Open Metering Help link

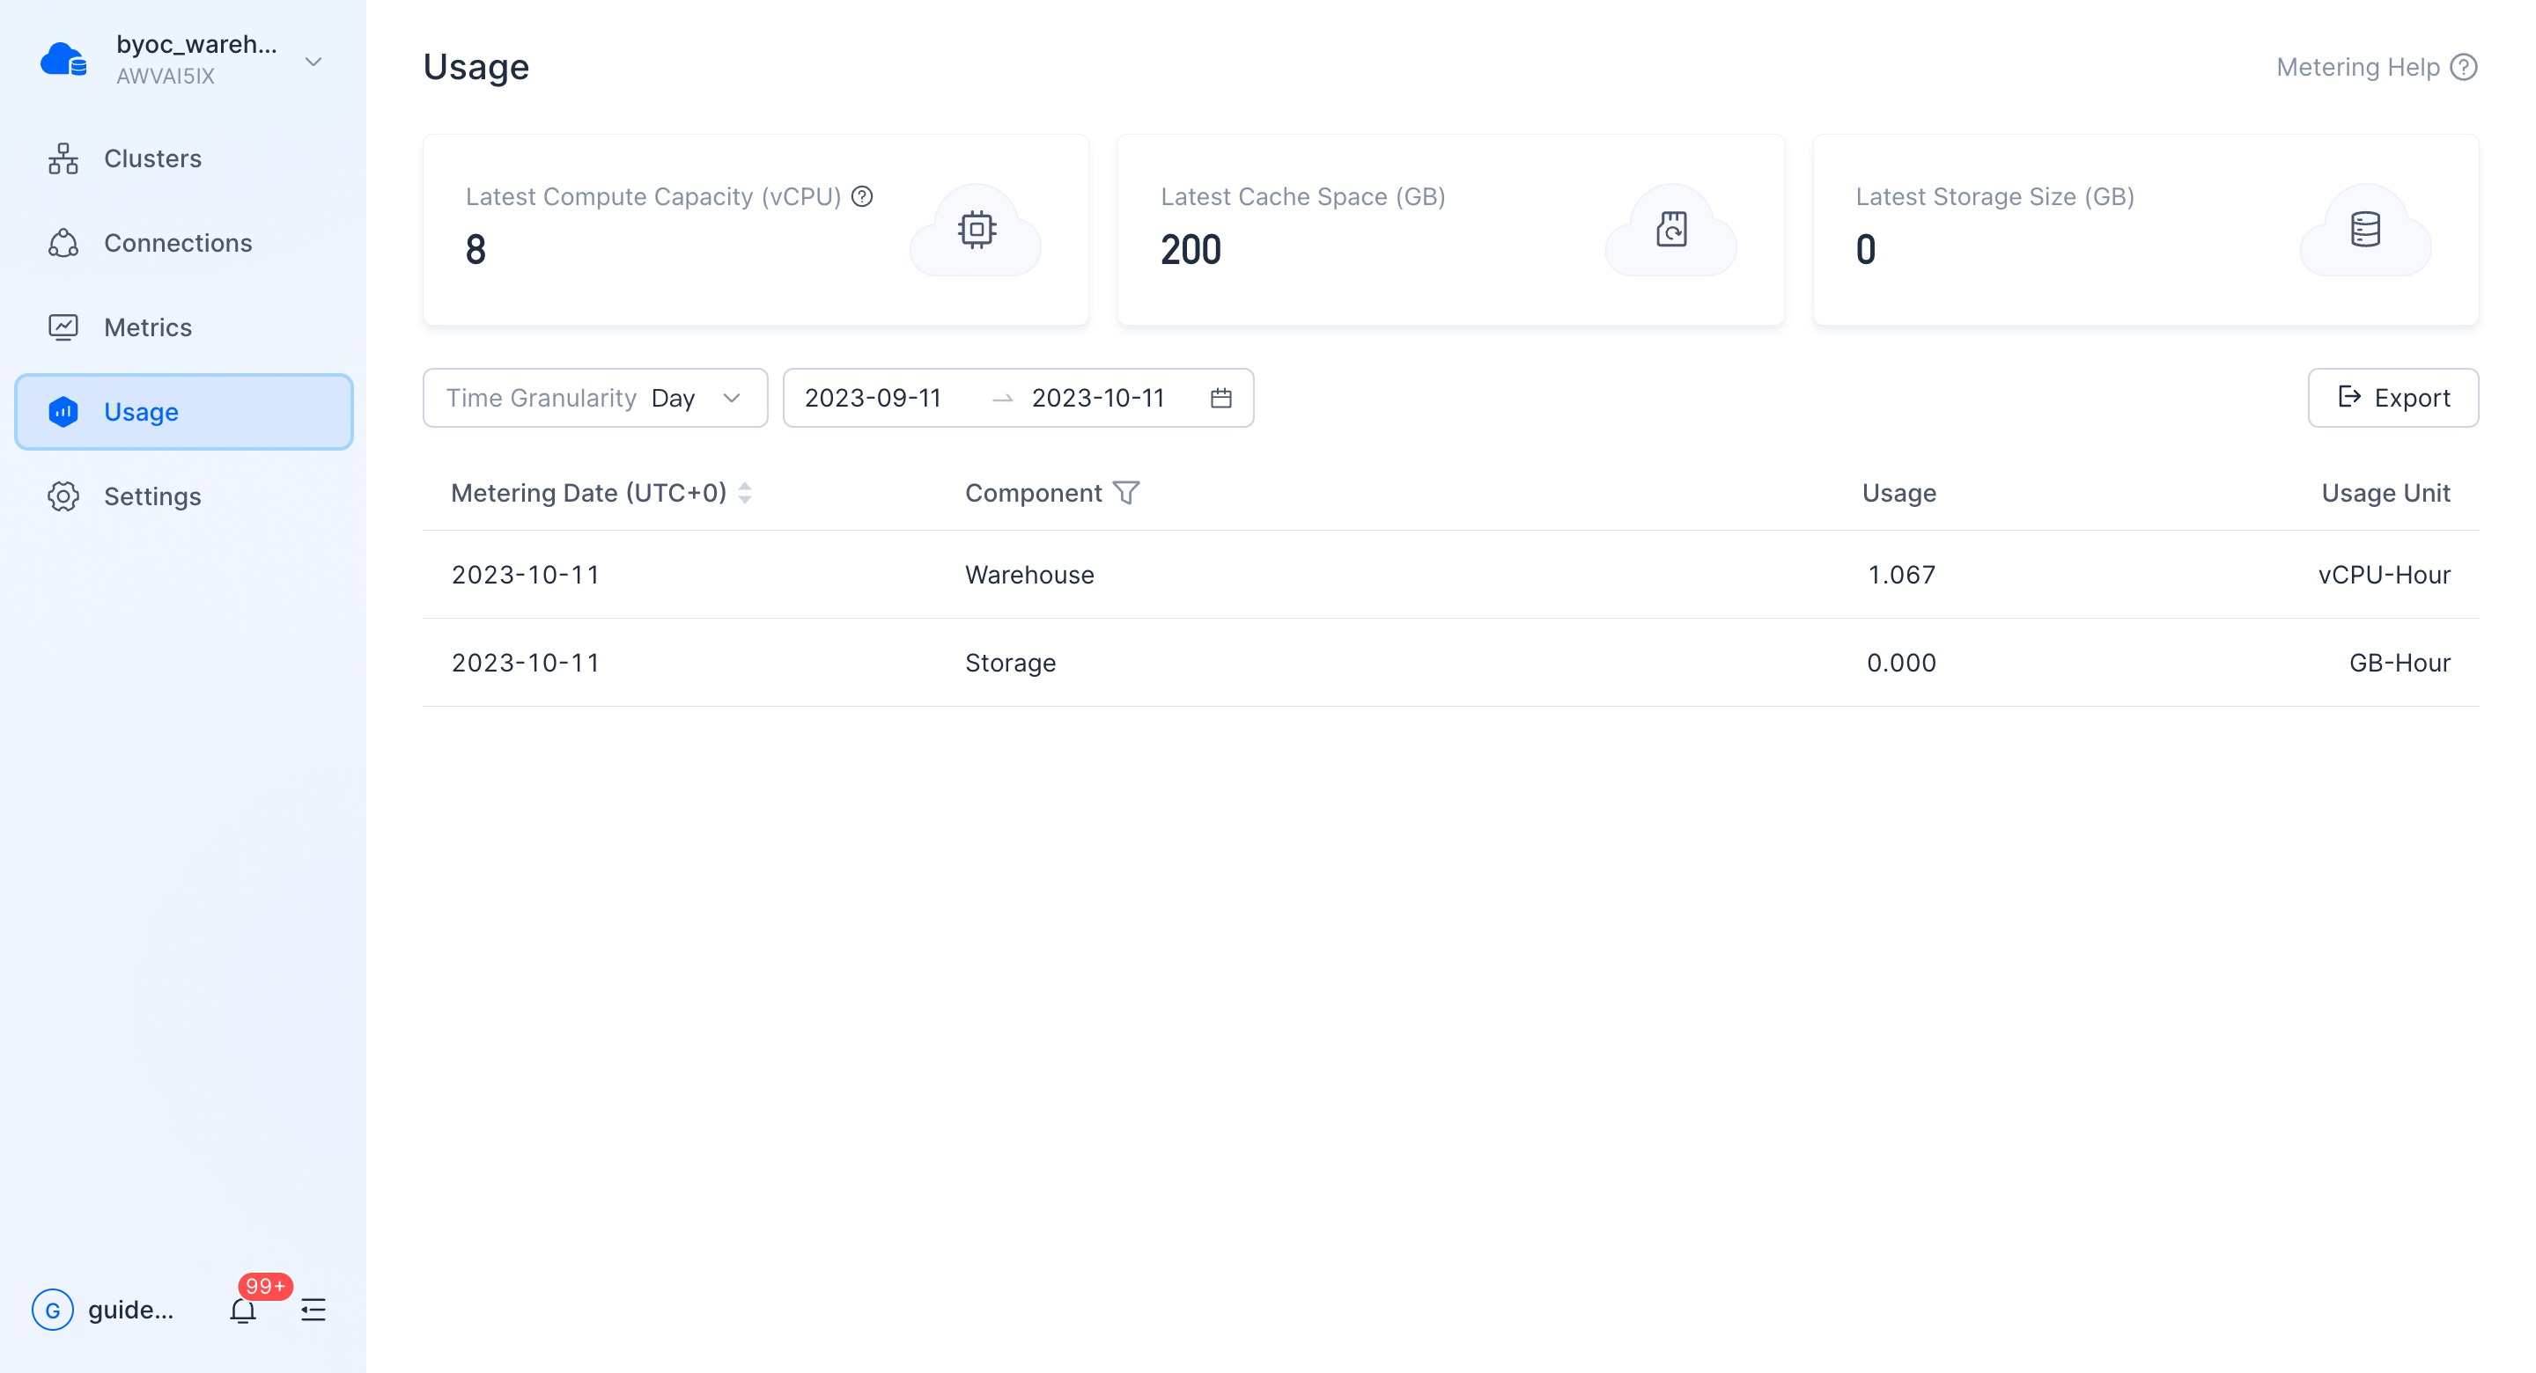[x=2377, y=67]
